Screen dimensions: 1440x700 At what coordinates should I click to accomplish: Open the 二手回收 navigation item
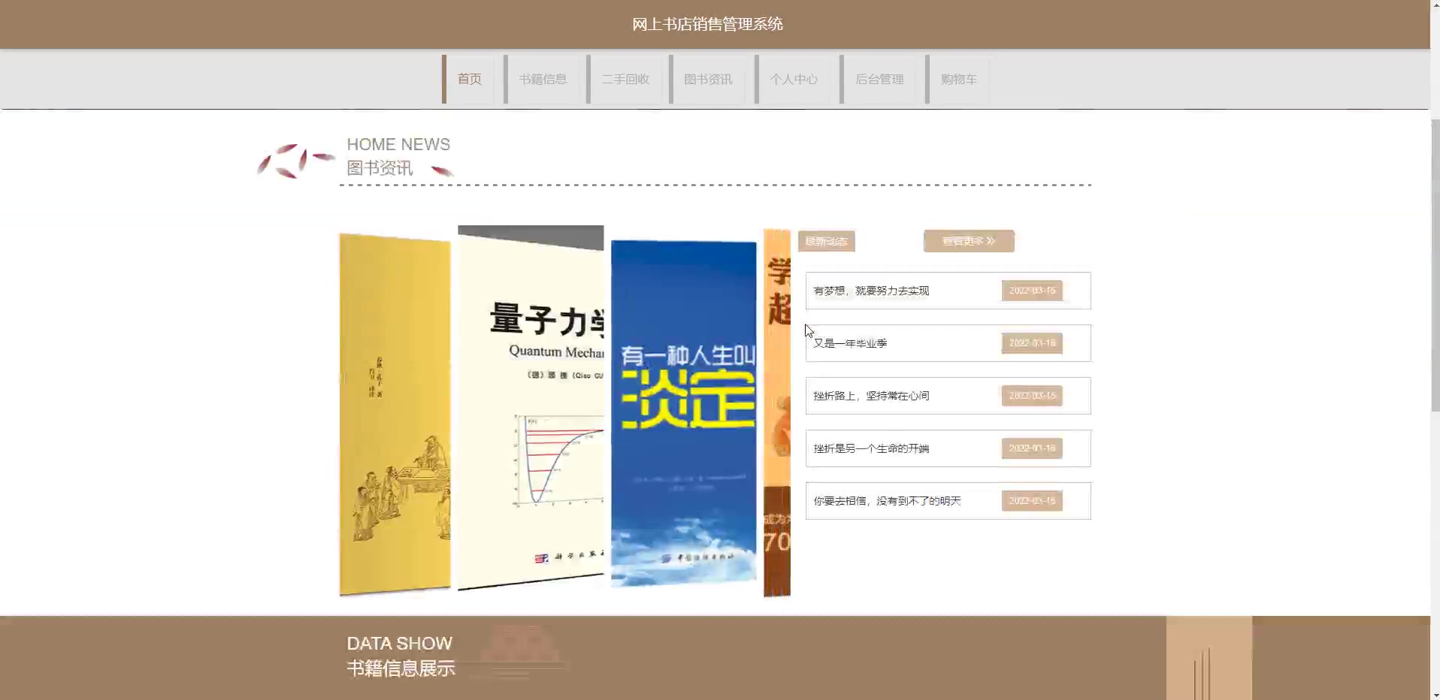click(625, 79)
